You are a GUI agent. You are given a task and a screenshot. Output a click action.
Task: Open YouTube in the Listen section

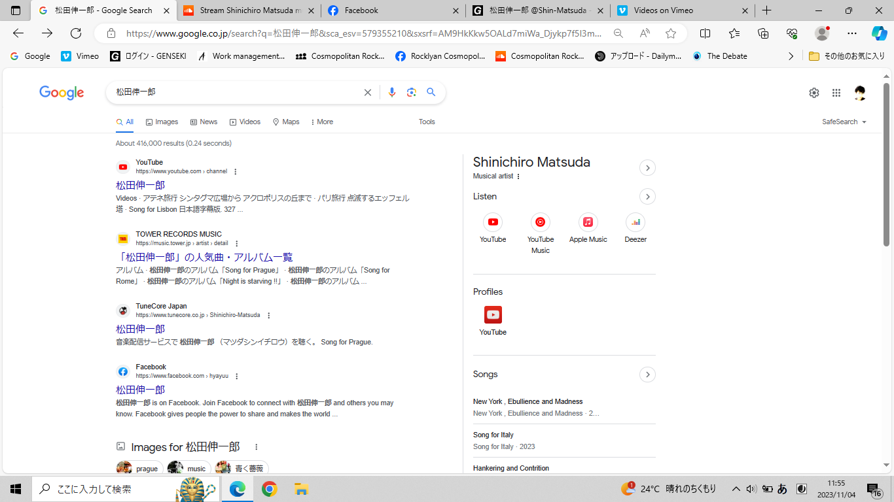tap(493, 228)
